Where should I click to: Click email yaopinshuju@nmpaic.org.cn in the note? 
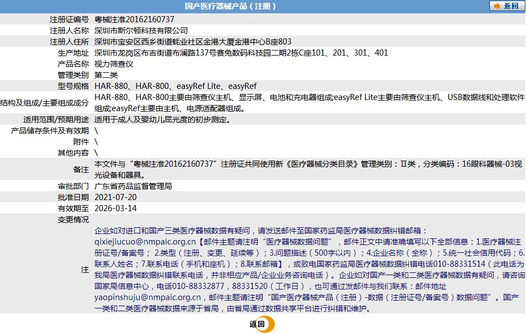(148, 297)
